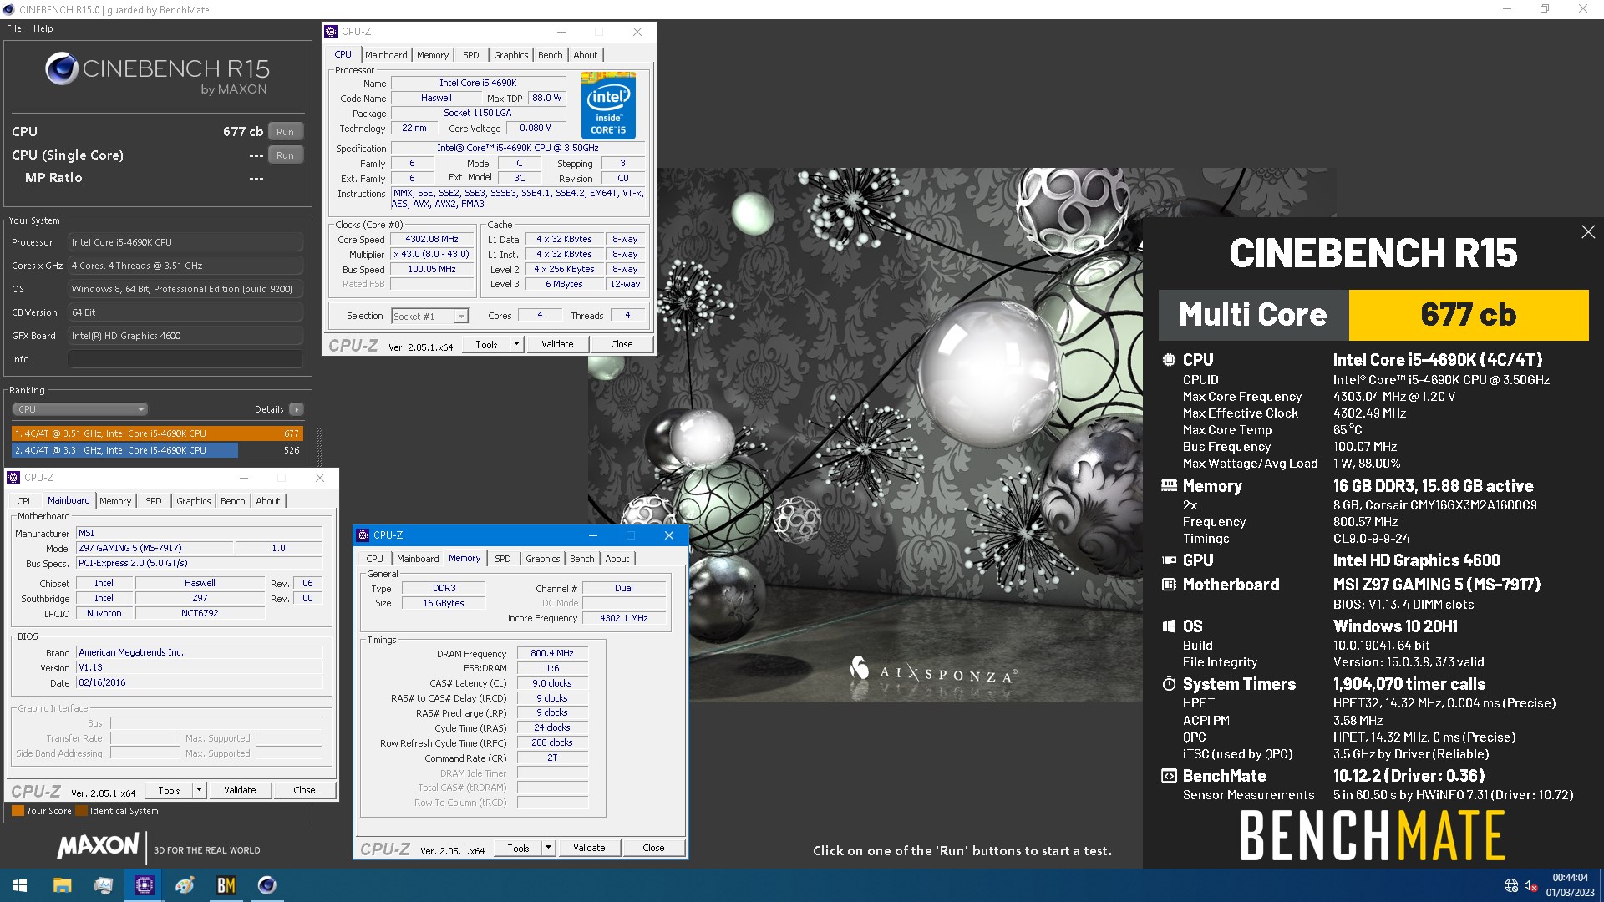Screen dimensions: 1604x902
Task: Open Memory tab in Mainboard CPU-Z window
Action: tap(115, 501)
